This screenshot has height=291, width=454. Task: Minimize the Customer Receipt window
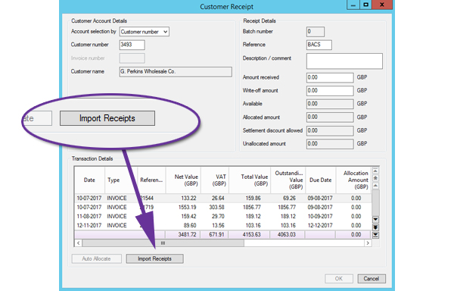(353, 5)
